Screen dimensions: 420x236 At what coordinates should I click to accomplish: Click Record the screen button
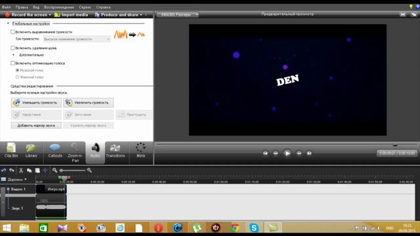26,14
